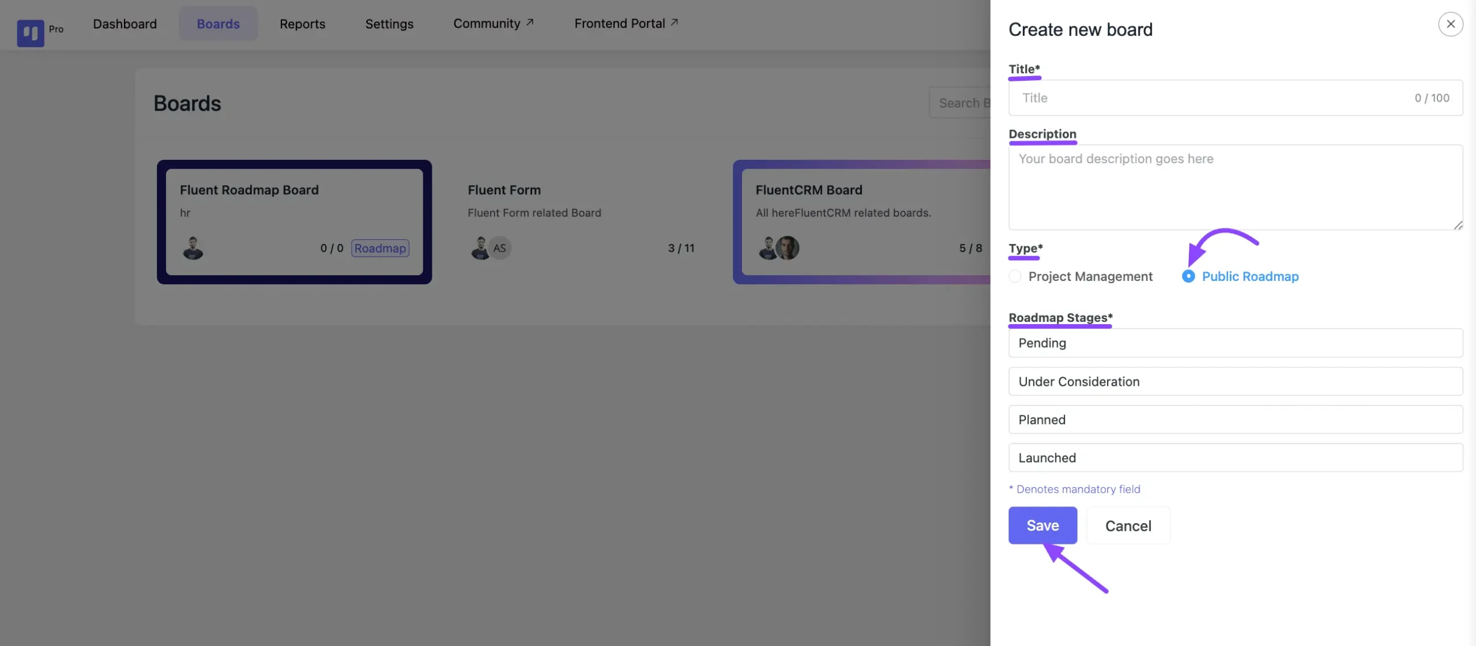Click into the board Description textarea
Screen dimensions: 1476x646
pos(1236,187)
